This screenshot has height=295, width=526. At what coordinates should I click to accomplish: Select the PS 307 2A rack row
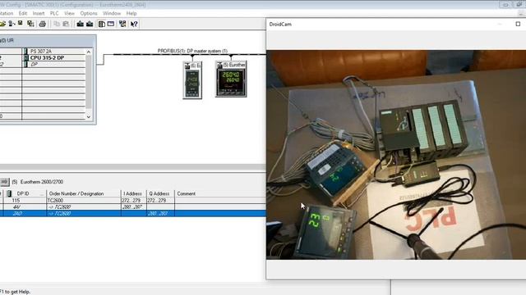(43, 51)
